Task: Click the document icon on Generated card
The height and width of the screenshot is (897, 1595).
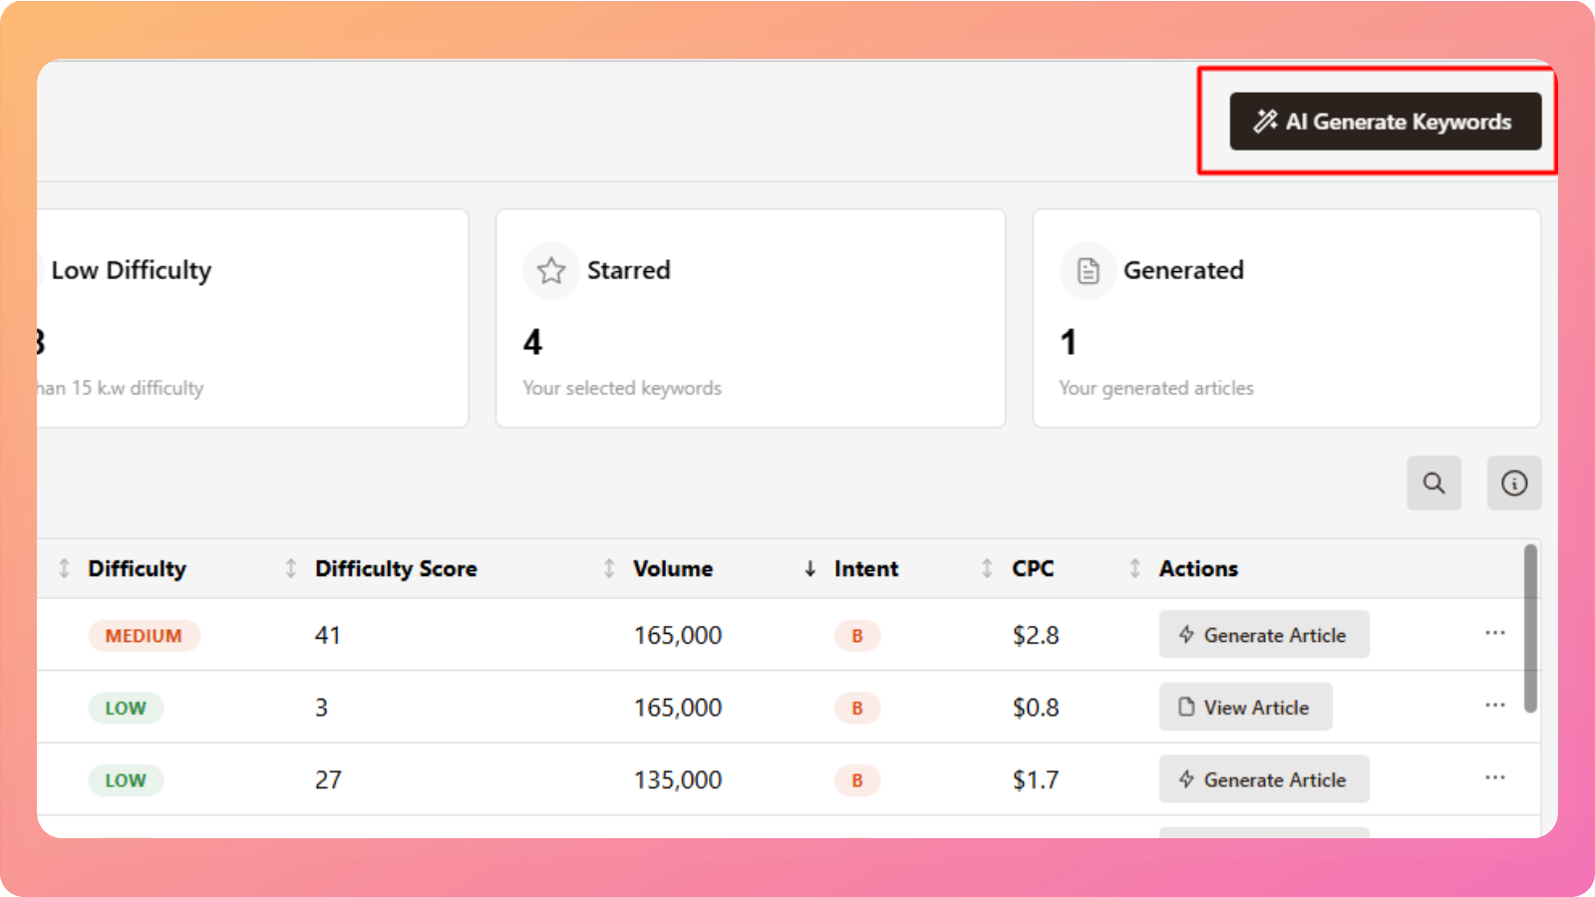Action: (x=1088, y=270)
